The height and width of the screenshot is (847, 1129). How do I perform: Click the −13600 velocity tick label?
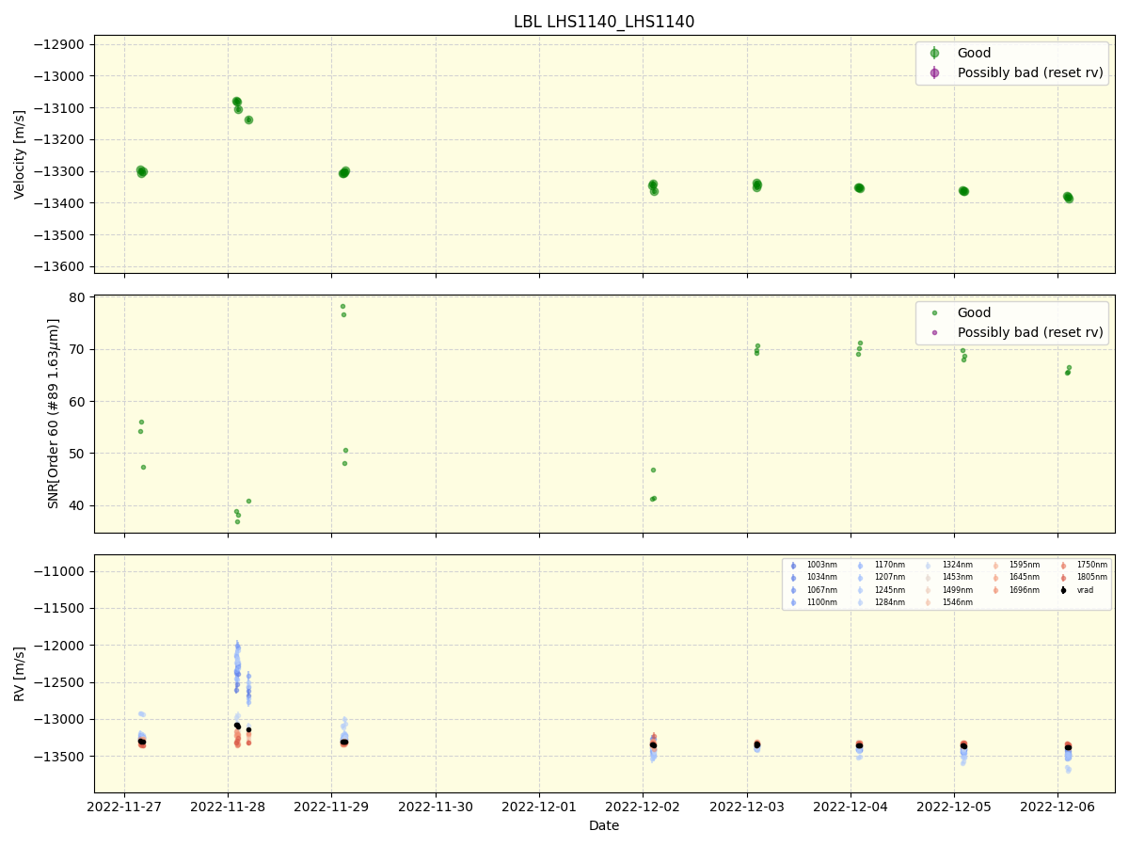tap(59, 267)
